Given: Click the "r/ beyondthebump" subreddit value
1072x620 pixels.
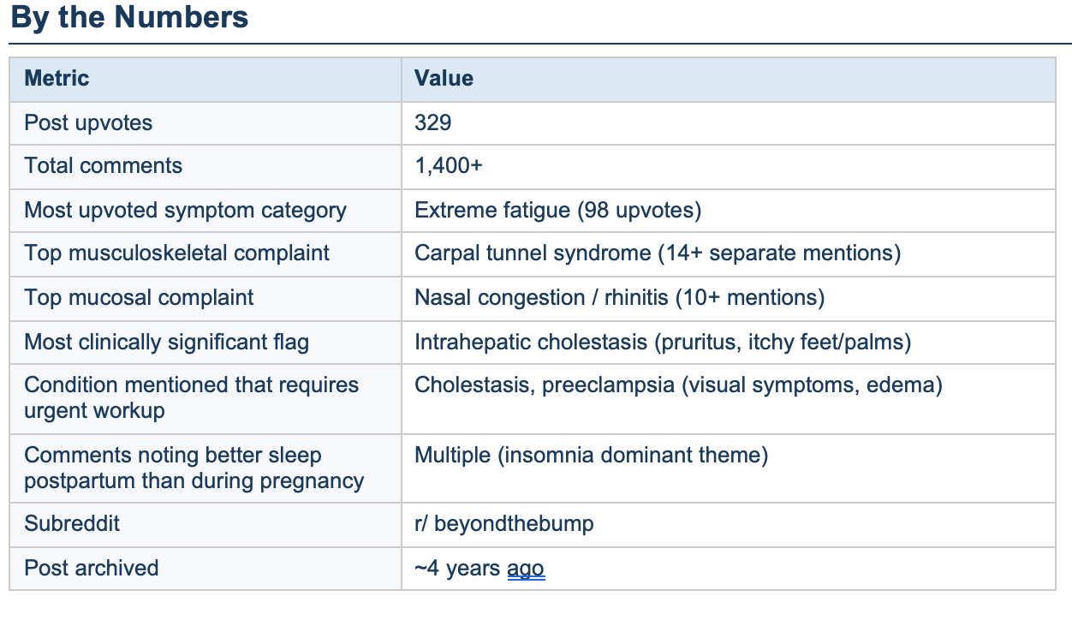Looking at the screenshot, I should click(503, 524).
